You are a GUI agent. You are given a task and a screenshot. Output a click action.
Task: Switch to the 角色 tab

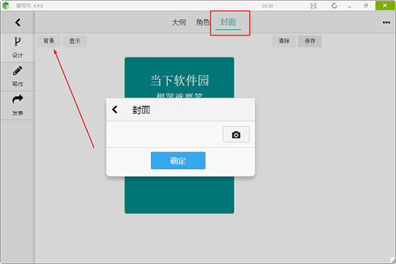[202, 22]
